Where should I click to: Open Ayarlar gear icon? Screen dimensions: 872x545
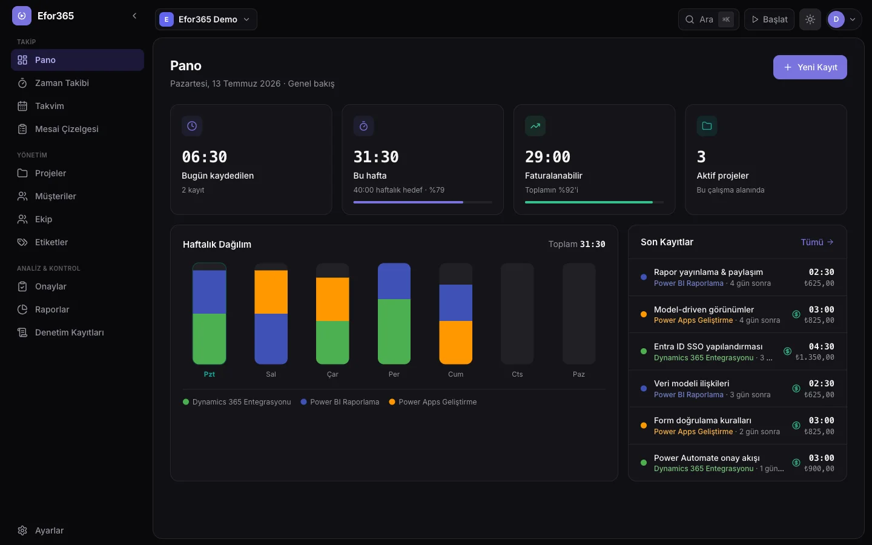(22, 530)
